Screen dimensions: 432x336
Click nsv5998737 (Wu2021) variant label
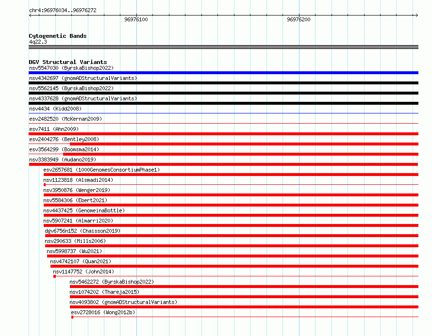pyautogui.click(x=74, y=251)
